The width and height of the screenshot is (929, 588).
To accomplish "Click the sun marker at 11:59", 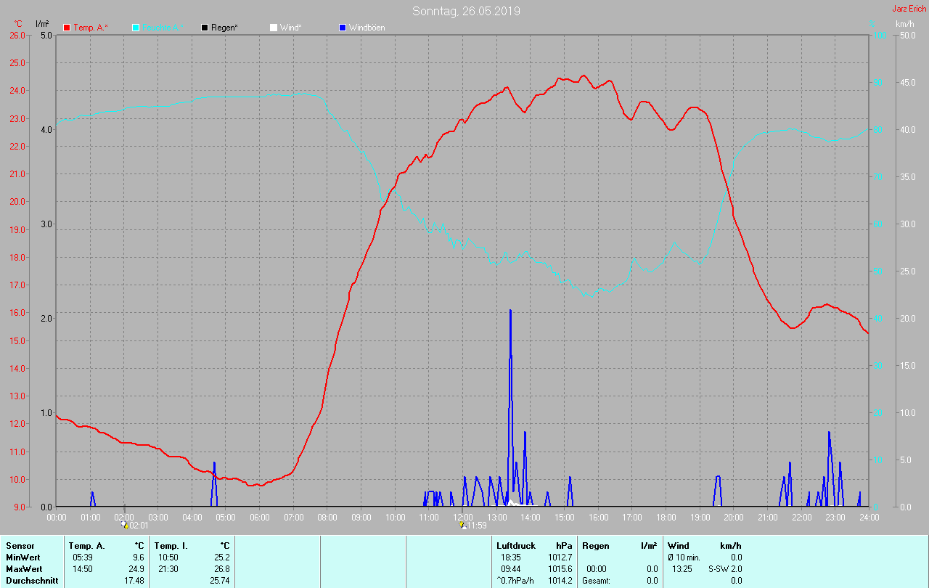I will 463,525.
